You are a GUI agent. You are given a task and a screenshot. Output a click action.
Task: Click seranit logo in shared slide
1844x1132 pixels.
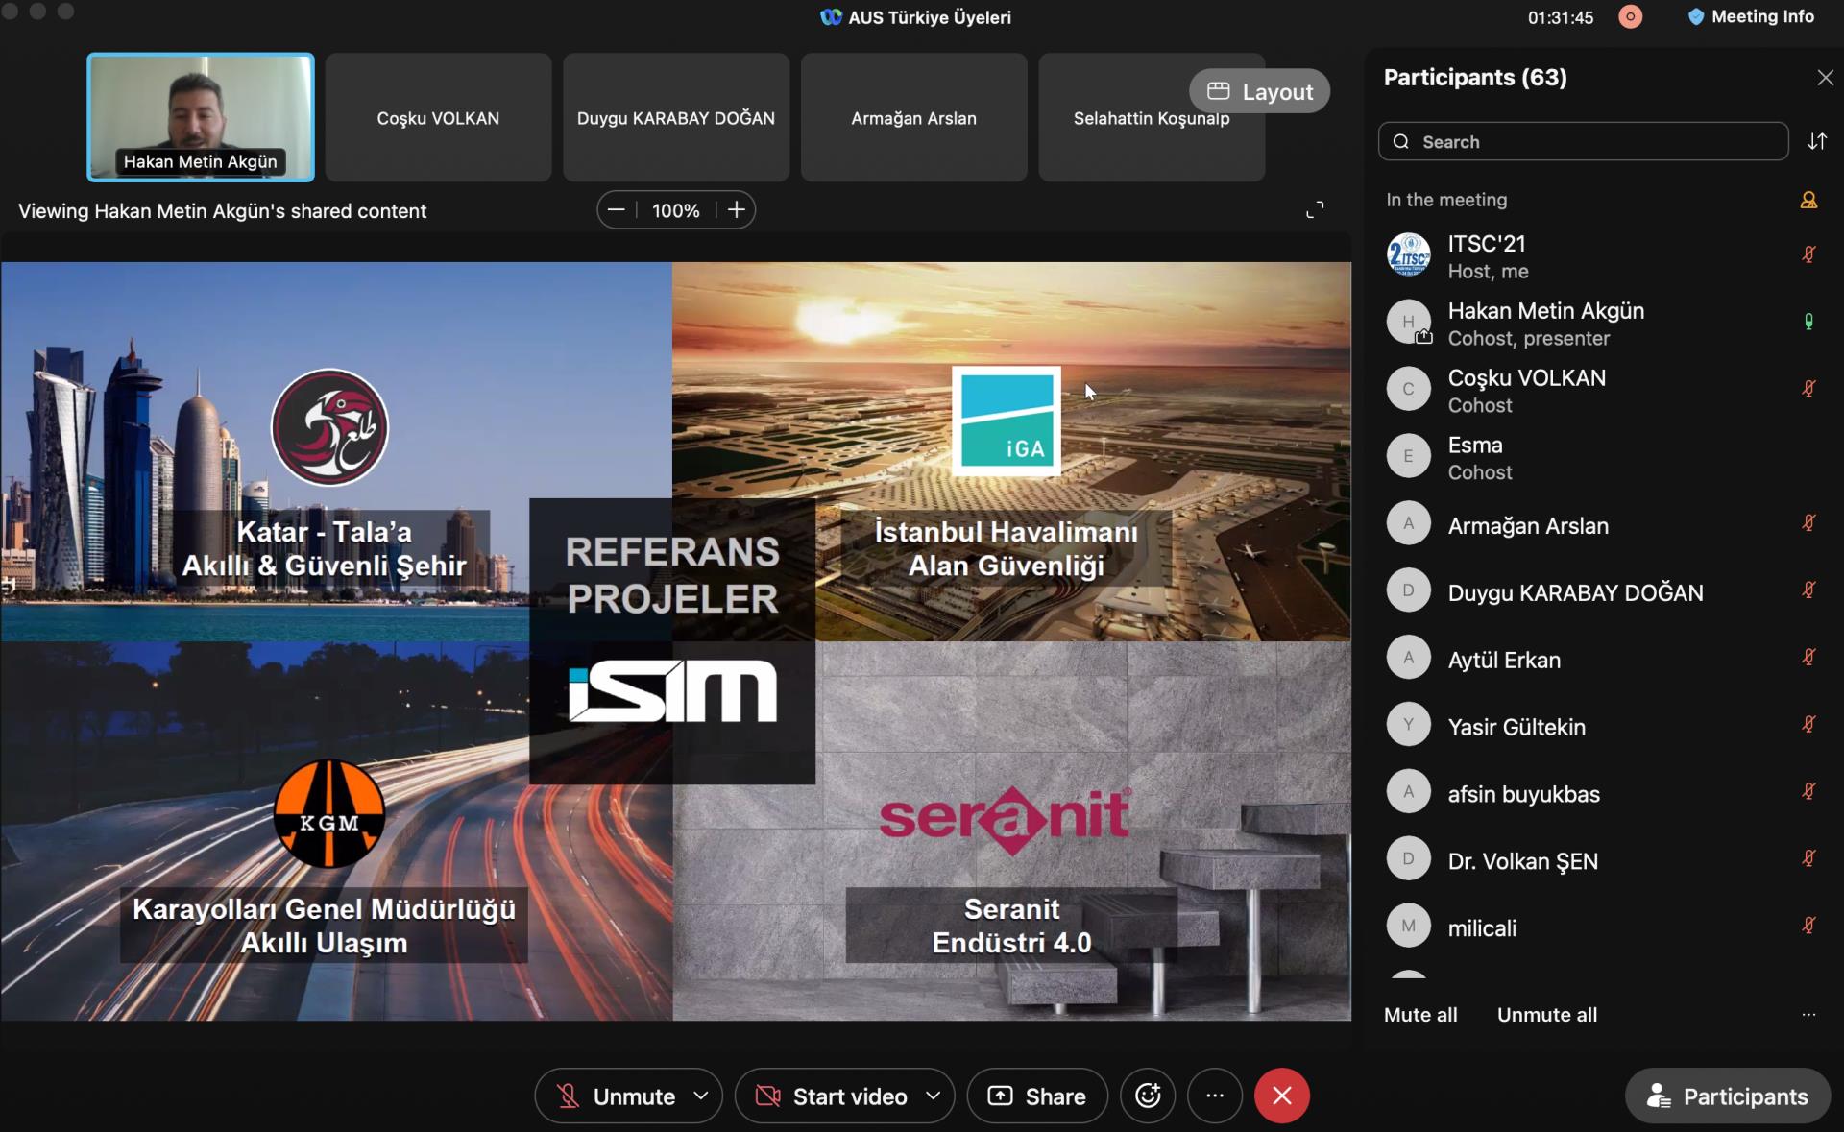pyautogui.click(x=1006, y=819)
